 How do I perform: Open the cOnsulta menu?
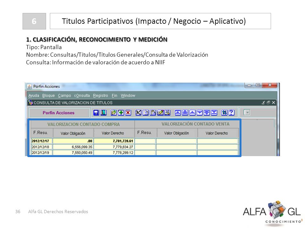coord(82,96)
